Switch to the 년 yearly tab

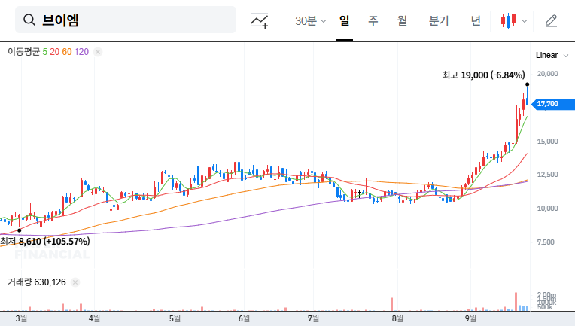(x=476, y=20)
